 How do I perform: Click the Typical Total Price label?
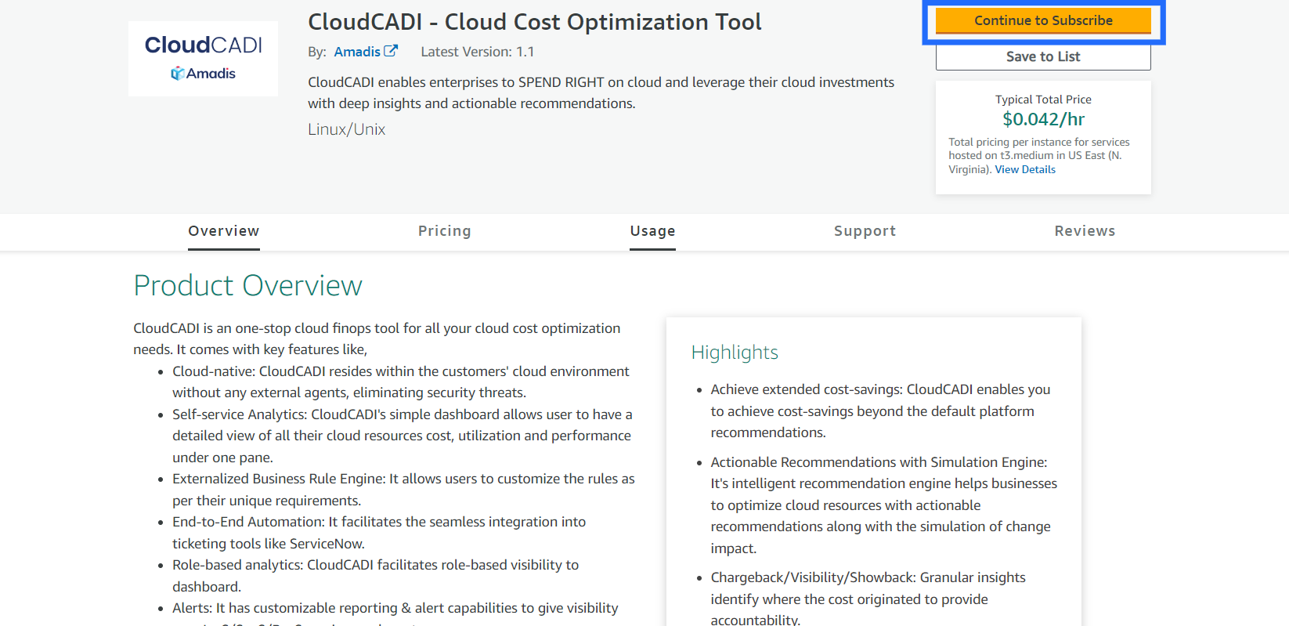[1043, 100]
